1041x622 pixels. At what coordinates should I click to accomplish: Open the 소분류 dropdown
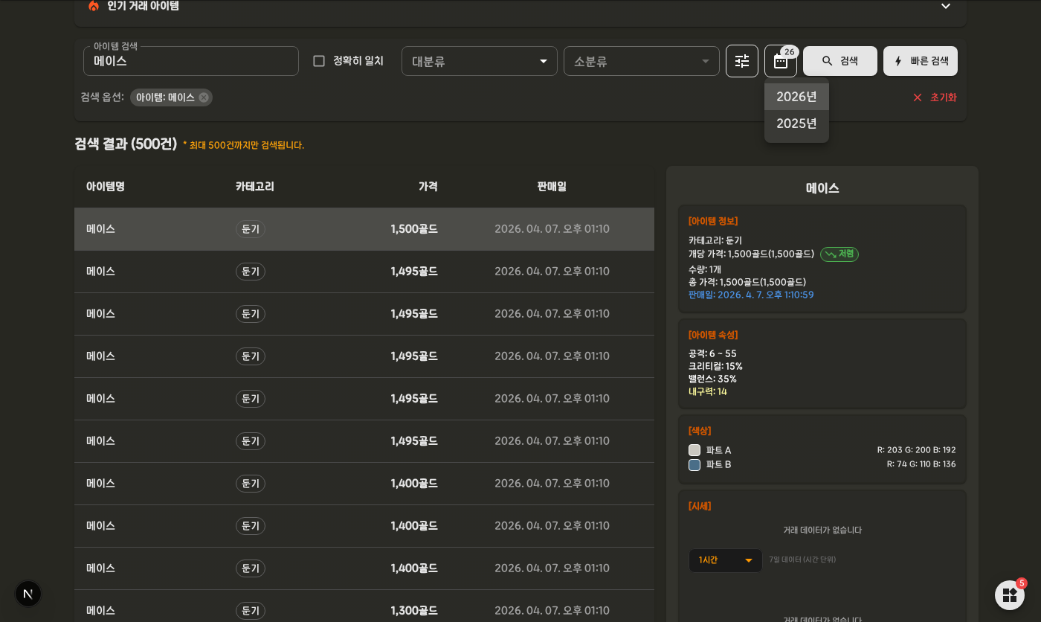point(642,61)
